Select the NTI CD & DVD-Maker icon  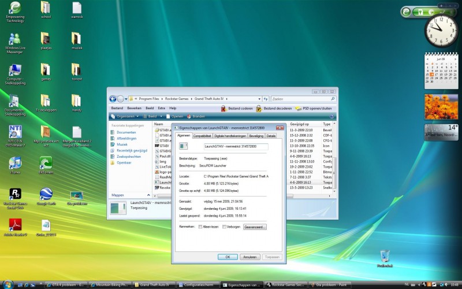(x=15, y=136)
